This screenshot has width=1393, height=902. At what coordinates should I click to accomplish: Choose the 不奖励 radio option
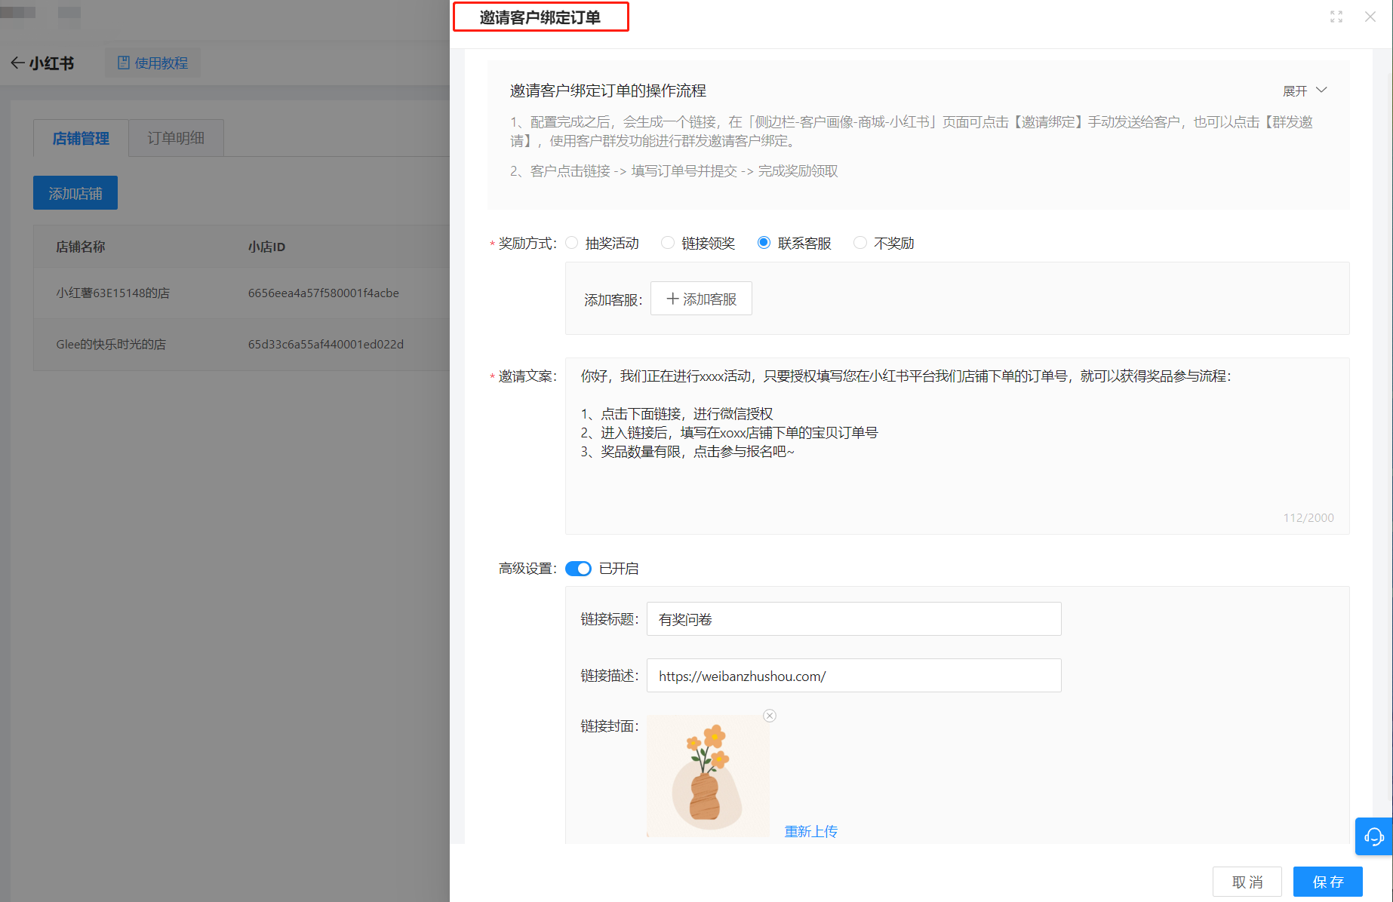tap(860, 243)
